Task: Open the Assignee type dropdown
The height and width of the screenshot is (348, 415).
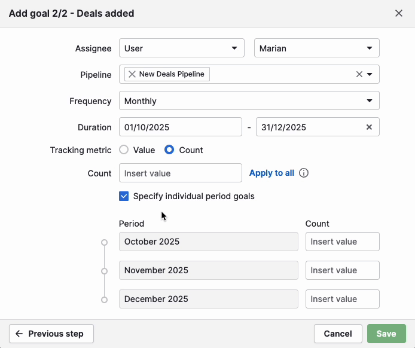Action: (x=181, y=48)
